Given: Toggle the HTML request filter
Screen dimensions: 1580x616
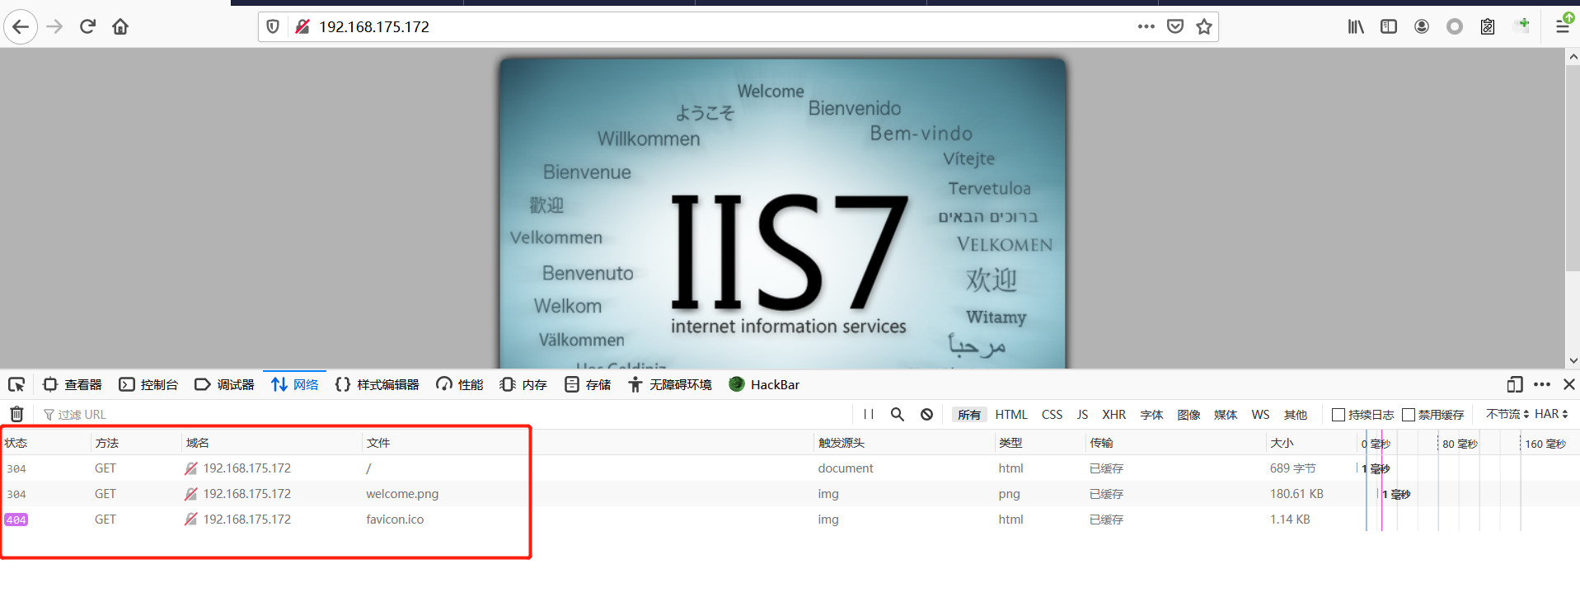Looking at the screenshot, I should pyautogui.click(x=1011, y=415).
